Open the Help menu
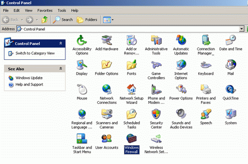The height and width of the screenshot is (164, 248). 75,10
